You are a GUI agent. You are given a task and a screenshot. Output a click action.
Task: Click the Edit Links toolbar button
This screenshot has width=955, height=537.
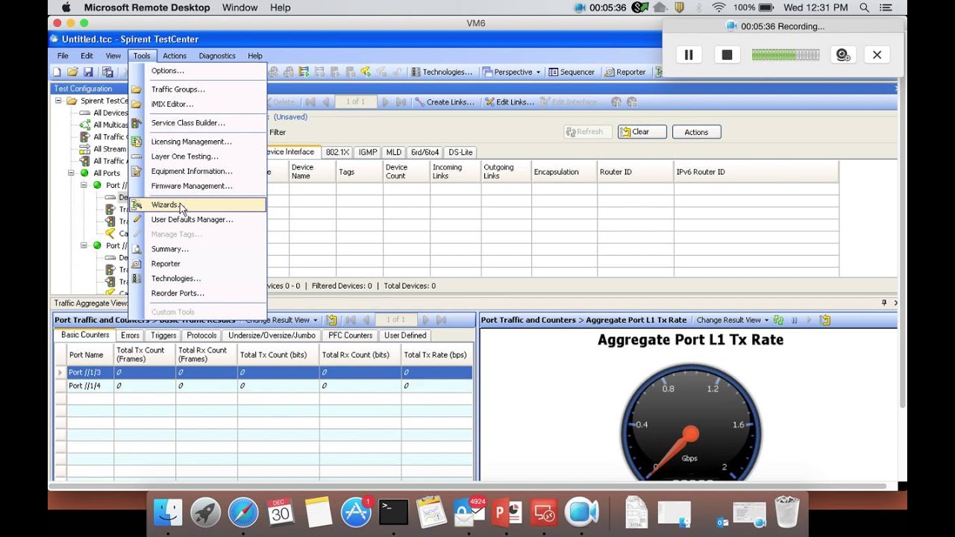(510, 102)
